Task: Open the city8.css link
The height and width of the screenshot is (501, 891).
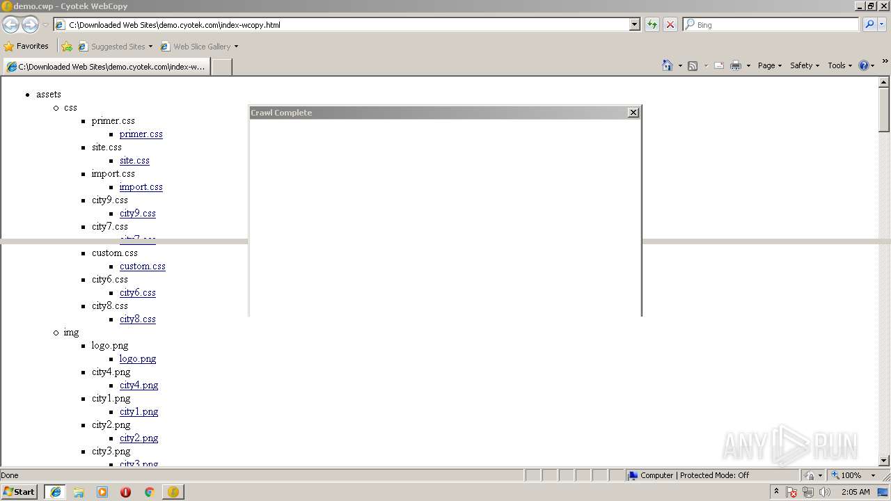Action: (x=138, y=319)
